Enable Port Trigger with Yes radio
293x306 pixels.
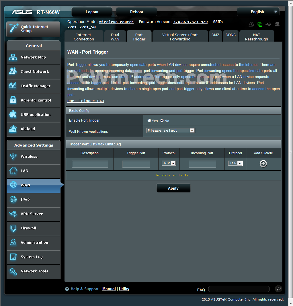click(x=149, y=121)
